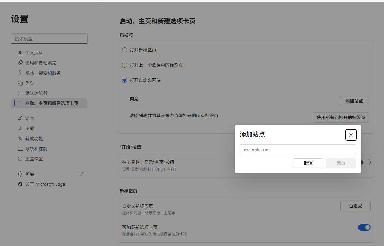Click the 搜索设置 search box
Viewport: 384px width, 246px height.
point(49,39)
